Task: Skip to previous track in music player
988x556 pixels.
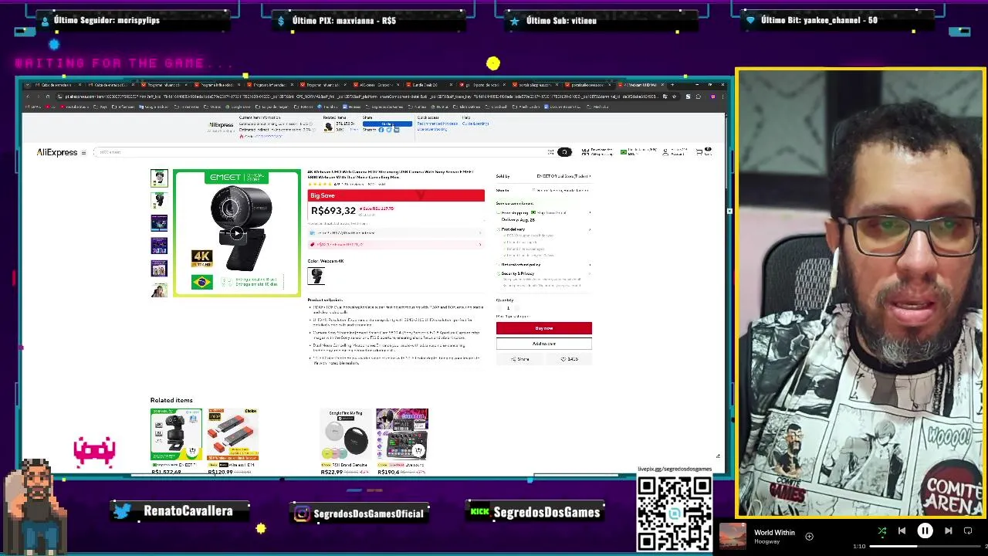Action: click(x=902, y=531)
